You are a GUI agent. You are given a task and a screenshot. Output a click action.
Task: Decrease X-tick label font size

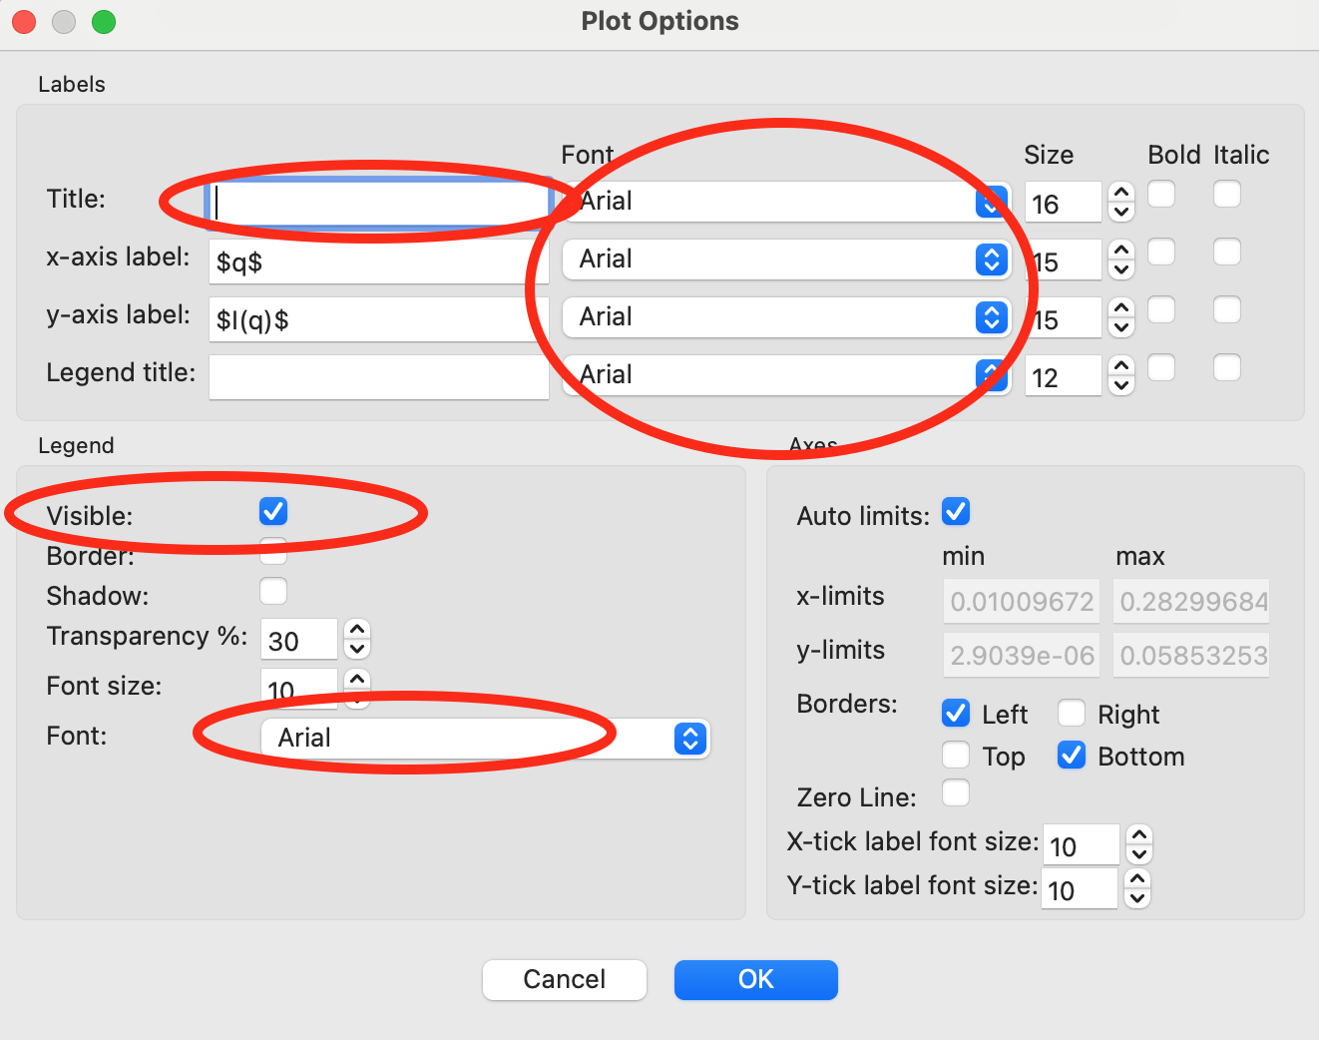[x=1139, y=854]
